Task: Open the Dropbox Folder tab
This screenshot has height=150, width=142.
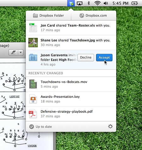Action: [49, 15]
